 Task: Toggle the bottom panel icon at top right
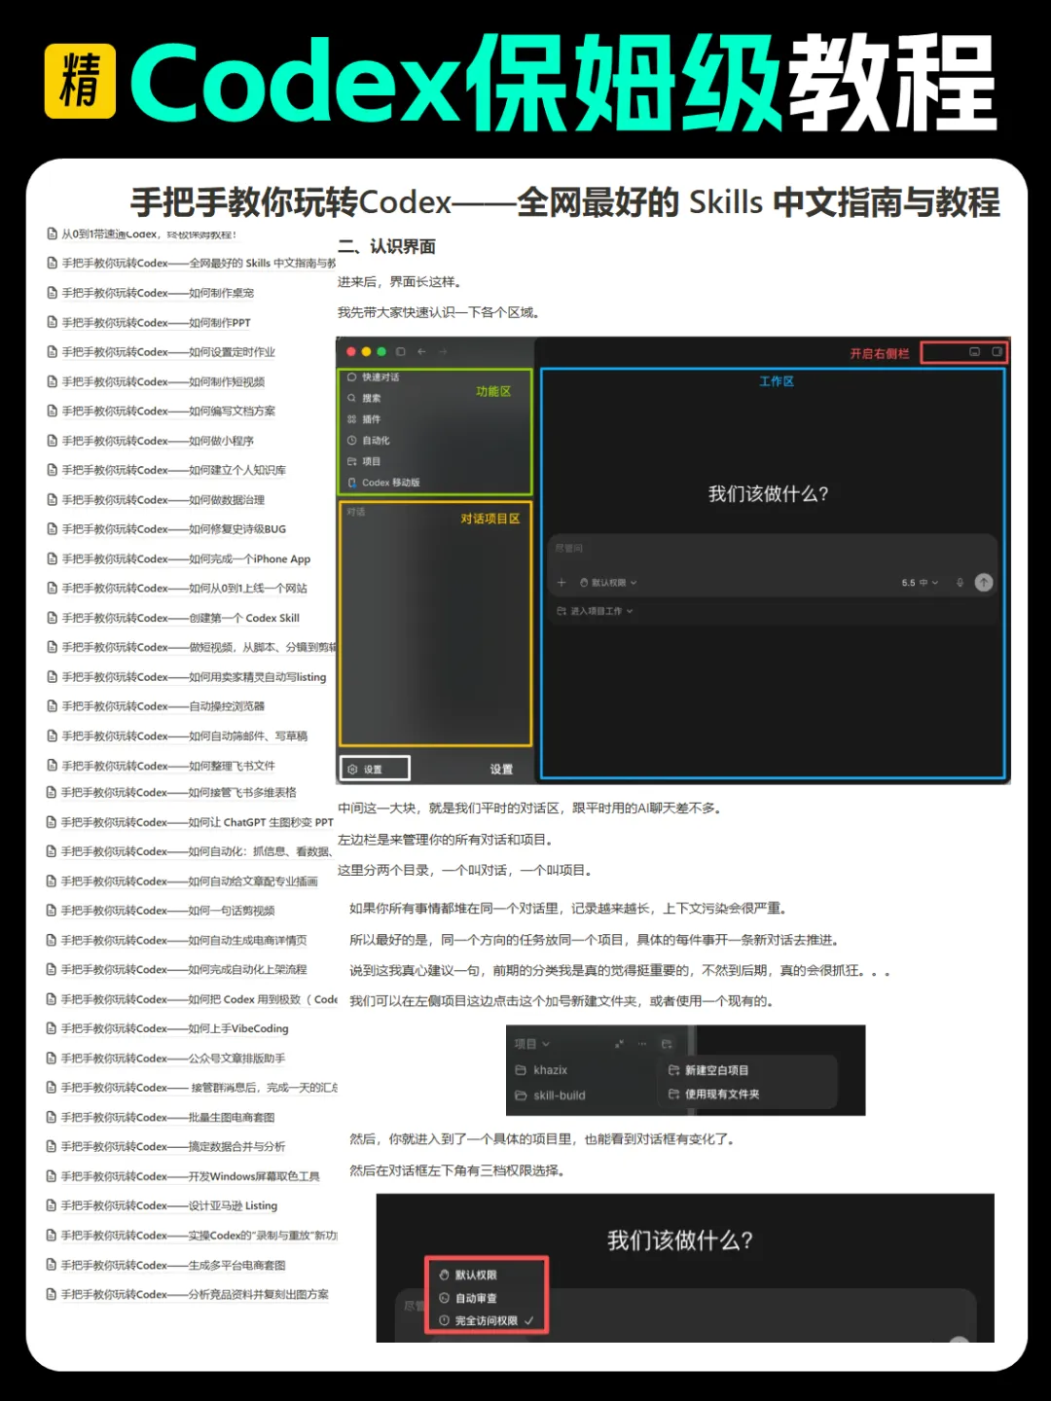[x=974, y=352]
